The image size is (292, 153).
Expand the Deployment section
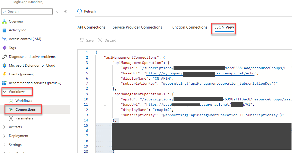(4, 136)
